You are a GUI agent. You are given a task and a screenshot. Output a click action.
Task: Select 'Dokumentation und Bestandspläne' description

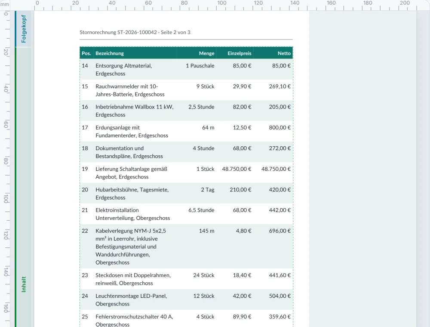(x=129, y=152)
